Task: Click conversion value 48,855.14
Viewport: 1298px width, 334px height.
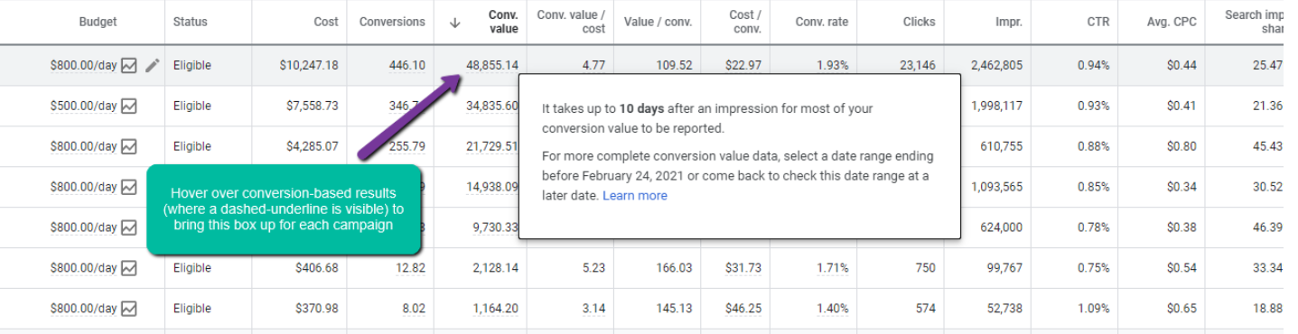Action: (492, 65)
